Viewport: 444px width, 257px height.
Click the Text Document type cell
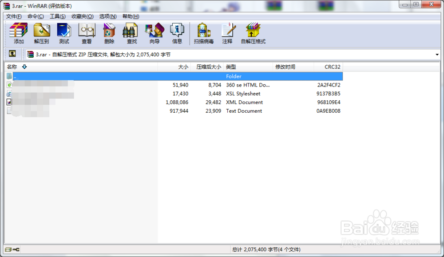pos(244,111)
